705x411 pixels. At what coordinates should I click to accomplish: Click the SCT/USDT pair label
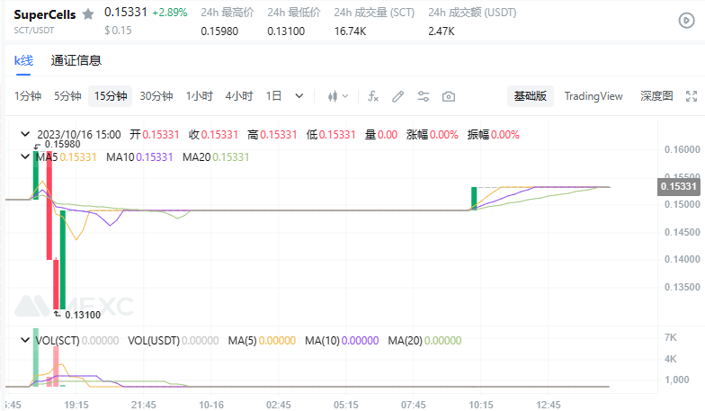[34, 31]
